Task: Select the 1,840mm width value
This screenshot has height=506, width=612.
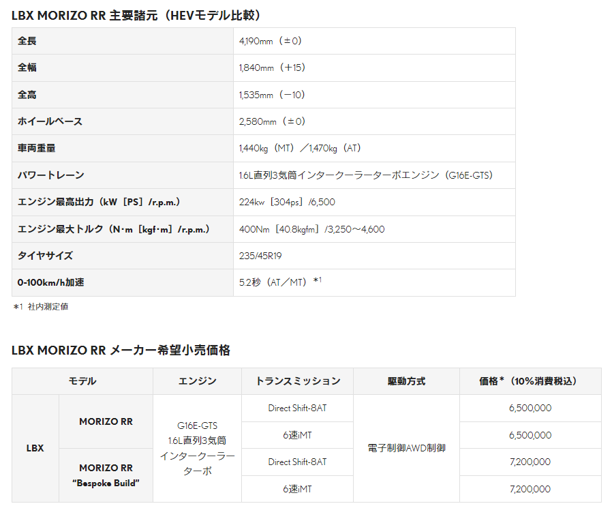Action: [272, 68]
